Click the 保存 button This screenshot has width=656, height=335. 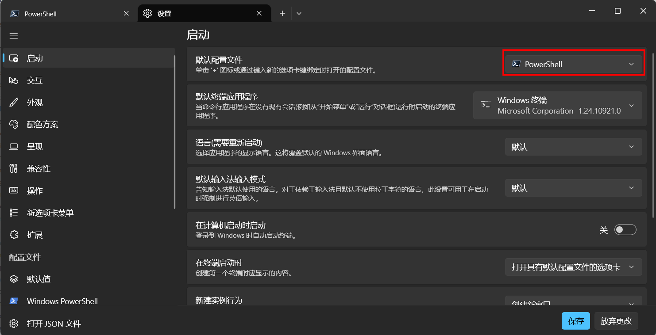tap(576, 321)
